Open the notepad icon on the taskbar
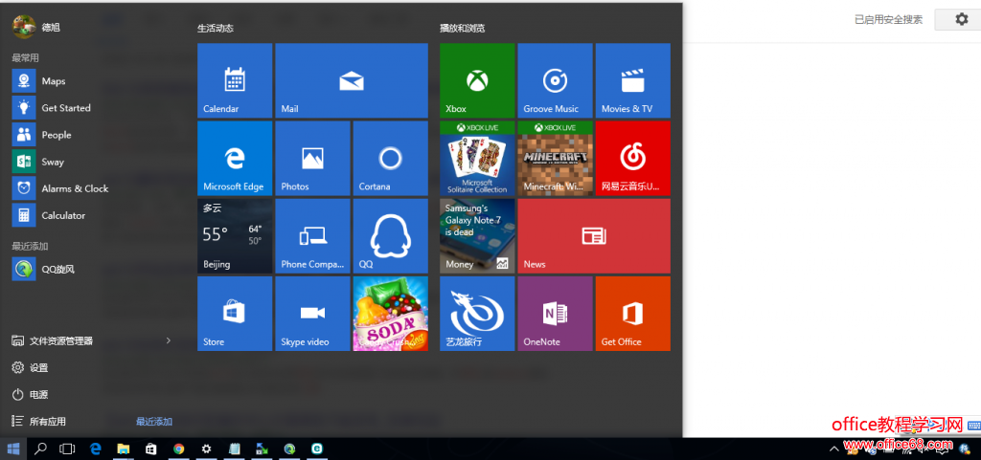The width and height of the screenshot is (981, 460). click(x=234, y=449)
